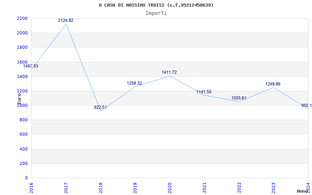Screen dimensions: 312x195
Task: Click the 0 y-axis tick label
Action: pyautogui.click(x=26, y=178)
